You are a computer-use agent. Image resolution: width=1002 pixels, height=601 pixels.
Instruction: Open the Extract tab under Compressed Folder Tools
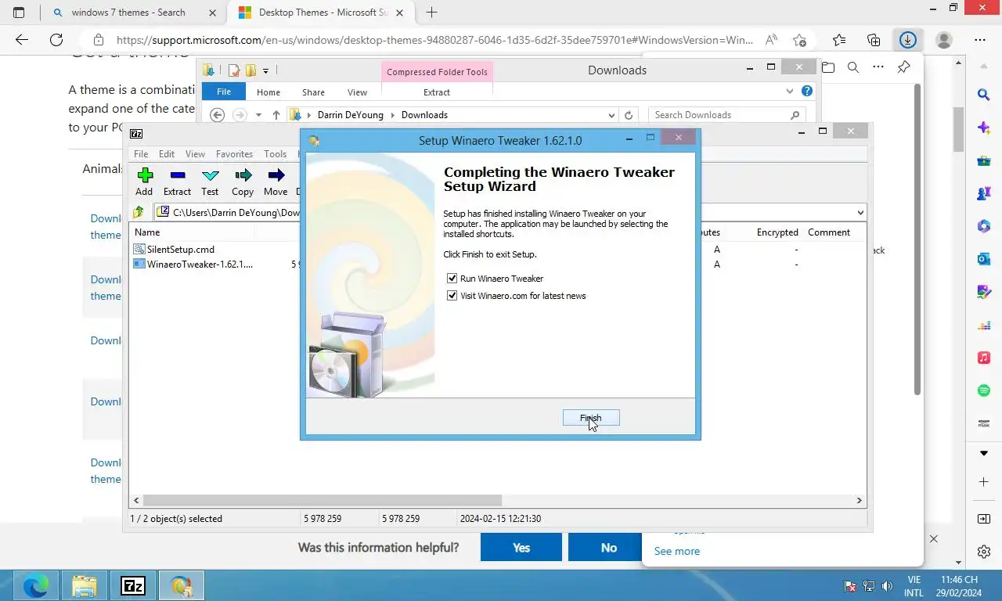pyautogui.click(x=437, y=92)
